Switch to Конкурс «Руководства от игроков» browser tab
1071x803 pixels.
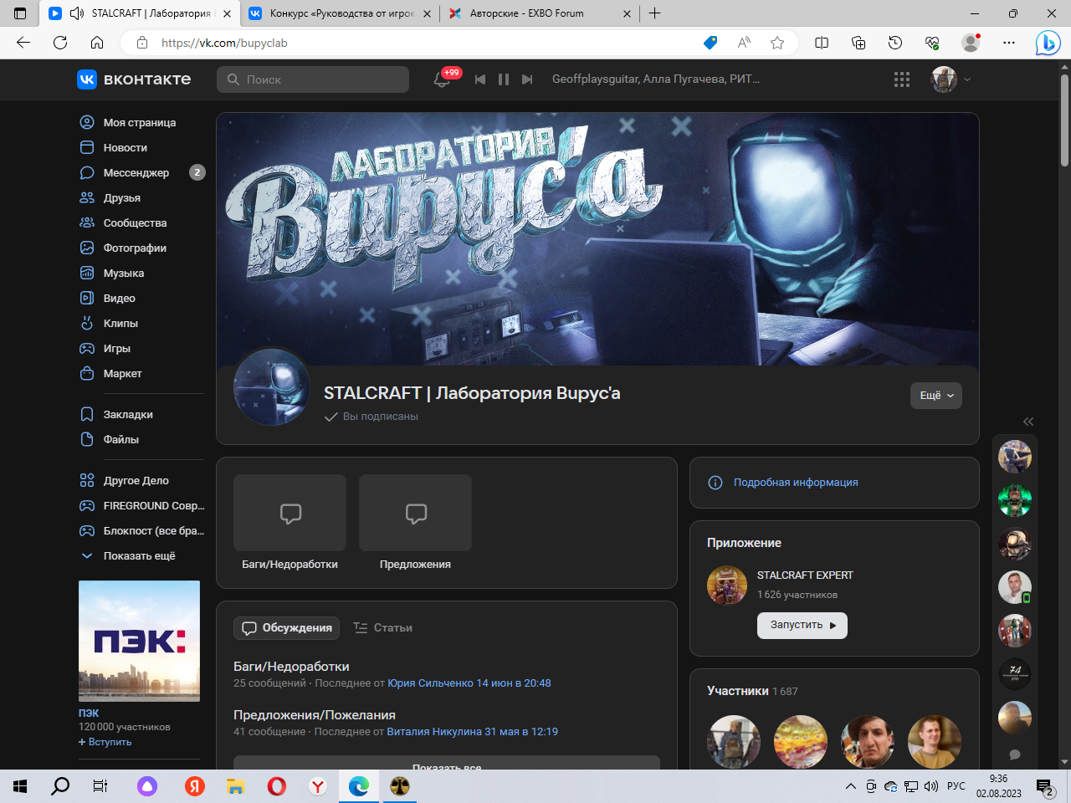pyautogui.click(x=341, y=13)
